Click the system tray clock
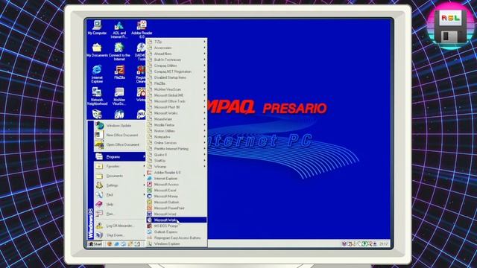Screen dimensions: 477x268 [383, 244]
